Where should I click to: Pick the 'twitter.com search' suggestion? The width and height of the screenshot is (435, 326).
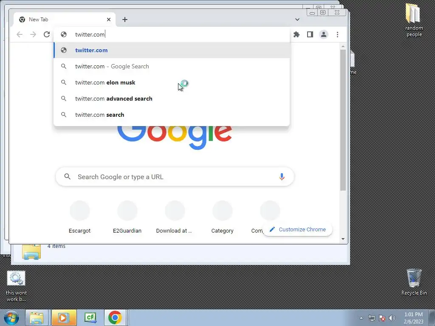click(172, 115)
